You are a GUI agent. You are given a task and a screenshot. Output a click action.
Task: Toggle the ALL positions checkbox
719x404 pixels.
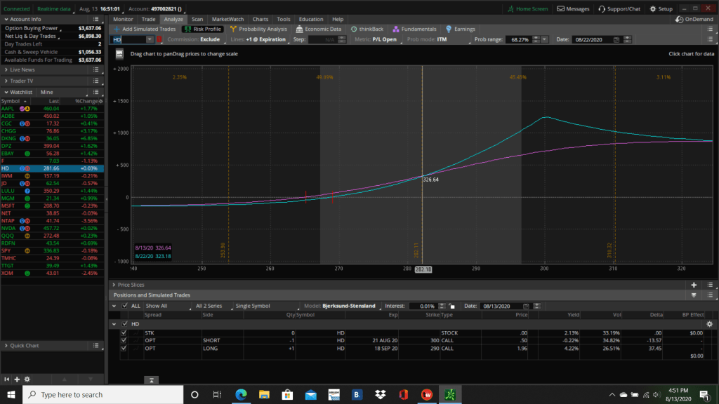124,307
